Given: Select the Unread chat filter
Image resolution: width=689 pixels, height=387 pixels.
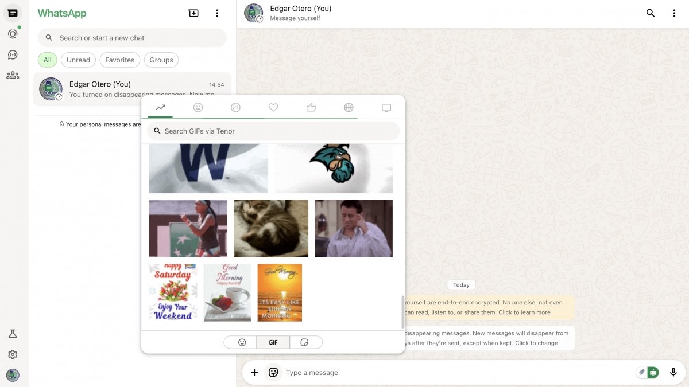Looking at the screenshot, I should pyautogui.click(x=78, y=60).
